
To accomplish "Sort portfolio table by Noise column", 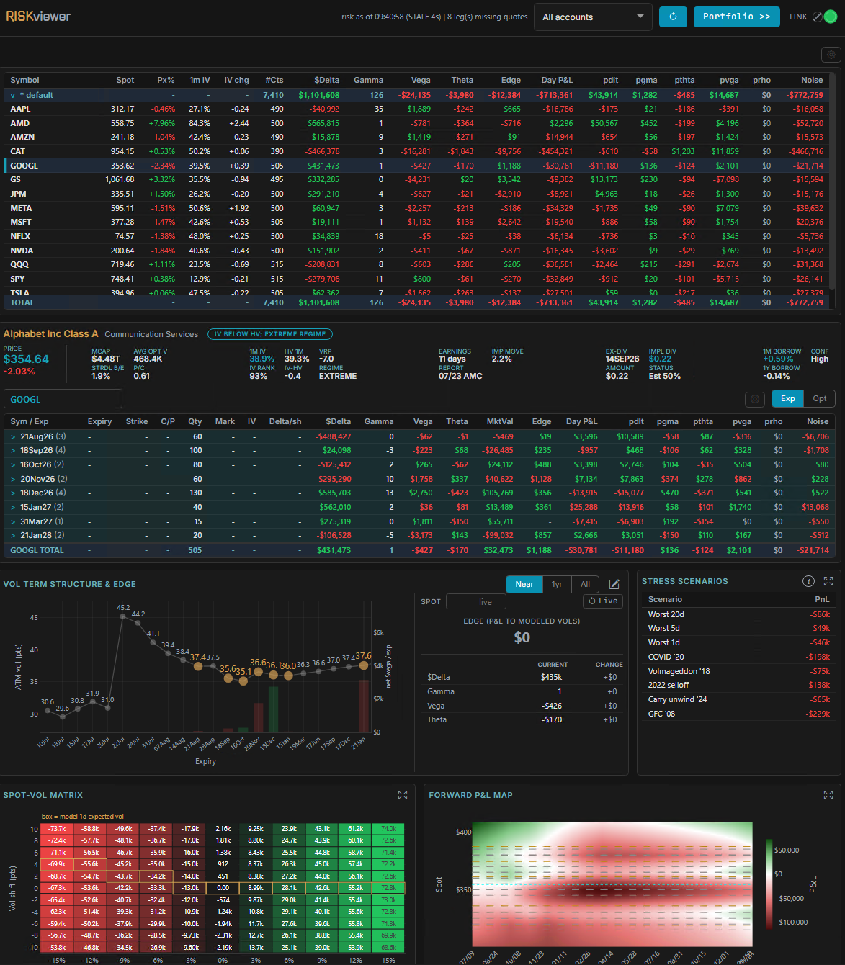I will point(812,80).
